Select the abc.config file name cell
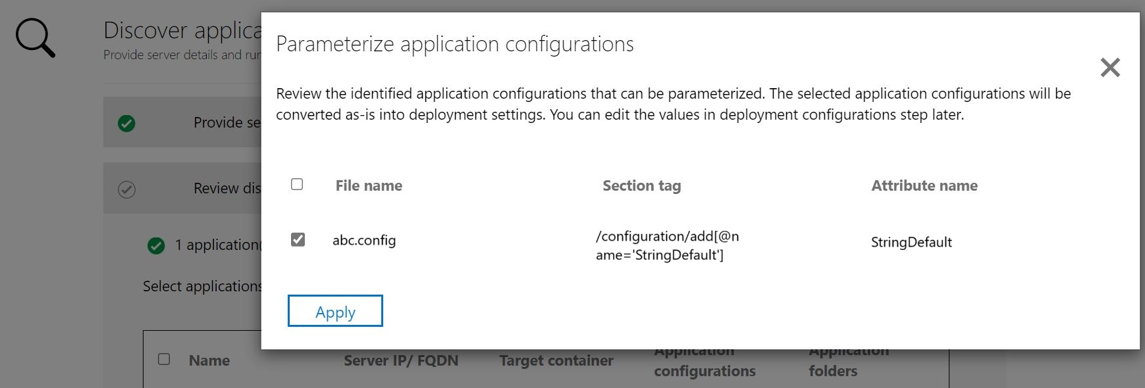Viewport: 1145px width, 388px height. click(364, 241)
